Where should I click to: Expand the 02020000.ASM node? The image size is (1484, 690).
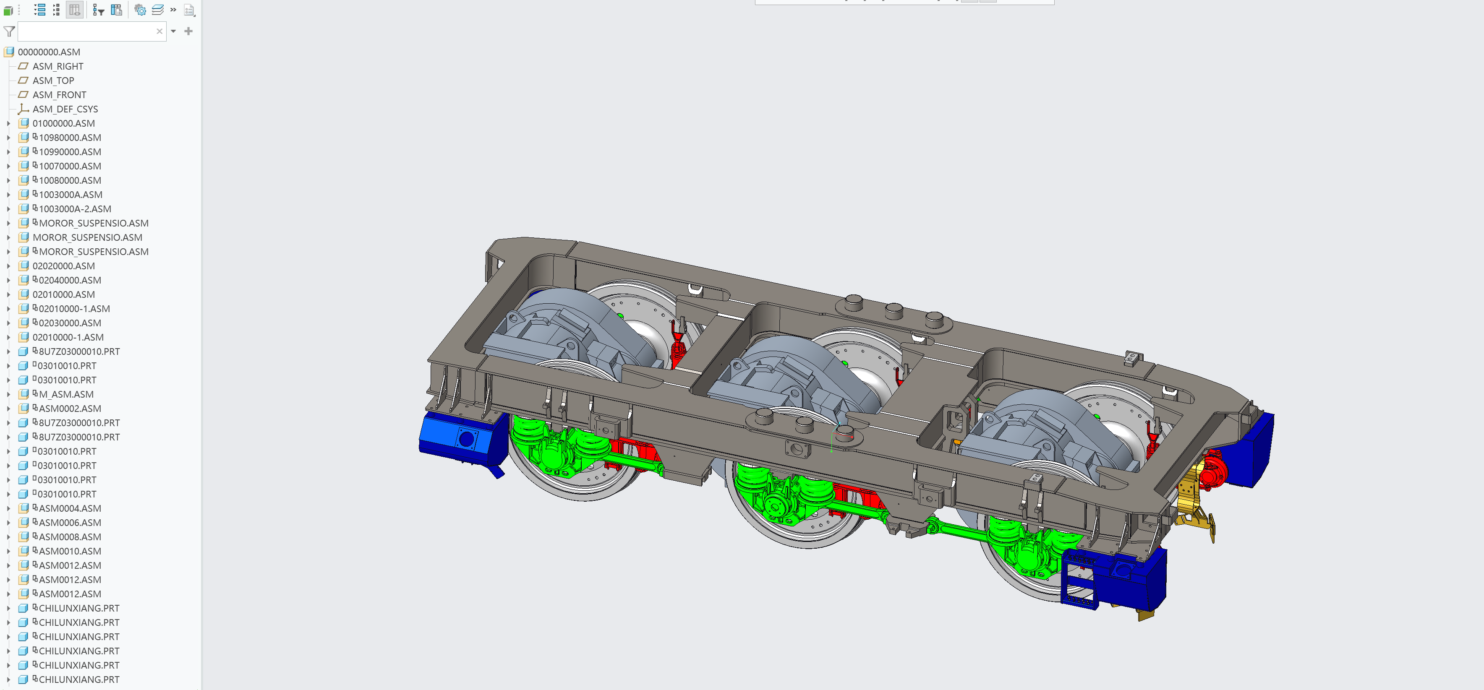pos(8,266)
